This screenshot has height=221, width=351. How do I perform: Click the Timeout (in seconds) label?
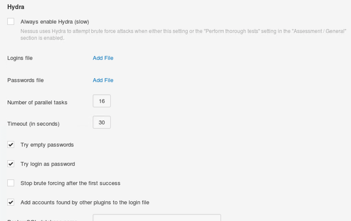pyautogui.click(x=33, y=124)
